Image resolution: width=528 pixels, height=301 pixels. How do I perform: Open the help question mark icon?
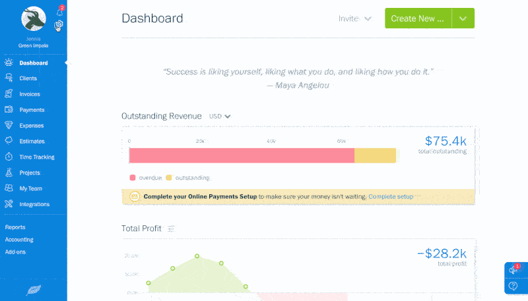(513, 287)
